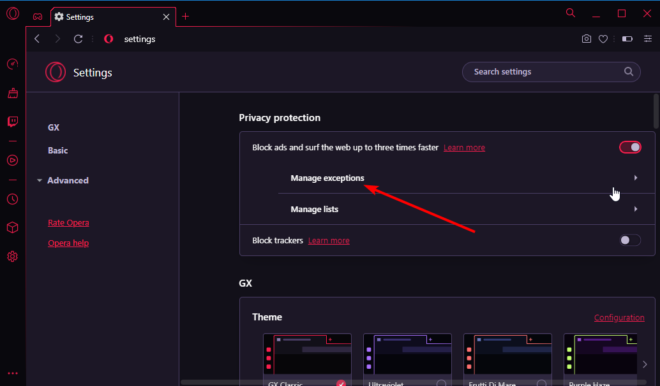
Task: Open theme Configuration link
Action: pos(619,318)
